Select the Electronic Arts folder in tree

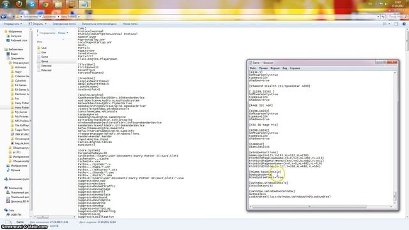click(20, 94)
